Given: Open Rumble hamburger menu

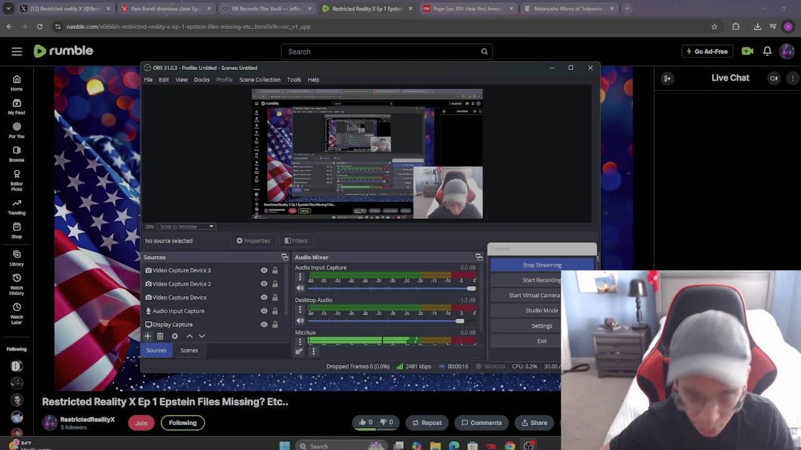Looking at the screenshot, I should click(x=17, y=51).
